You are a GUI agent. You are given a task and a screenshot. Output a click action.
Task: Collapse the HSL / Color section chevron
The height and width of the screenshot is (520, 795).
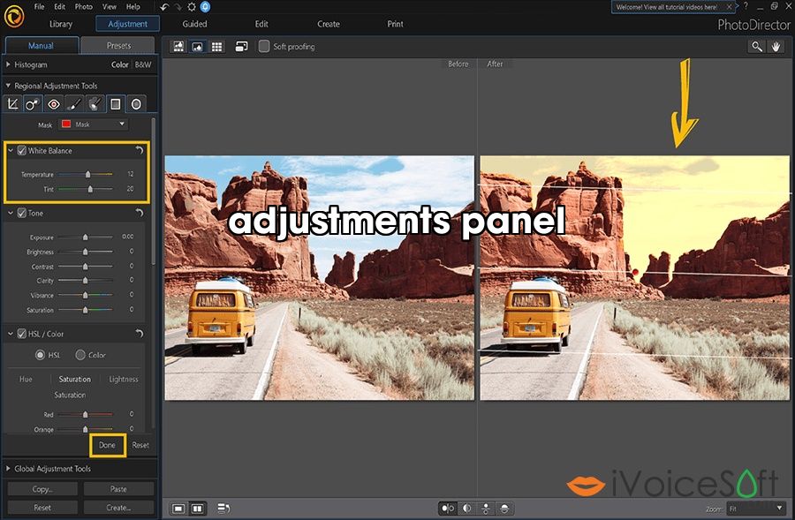tap(10, 334)
